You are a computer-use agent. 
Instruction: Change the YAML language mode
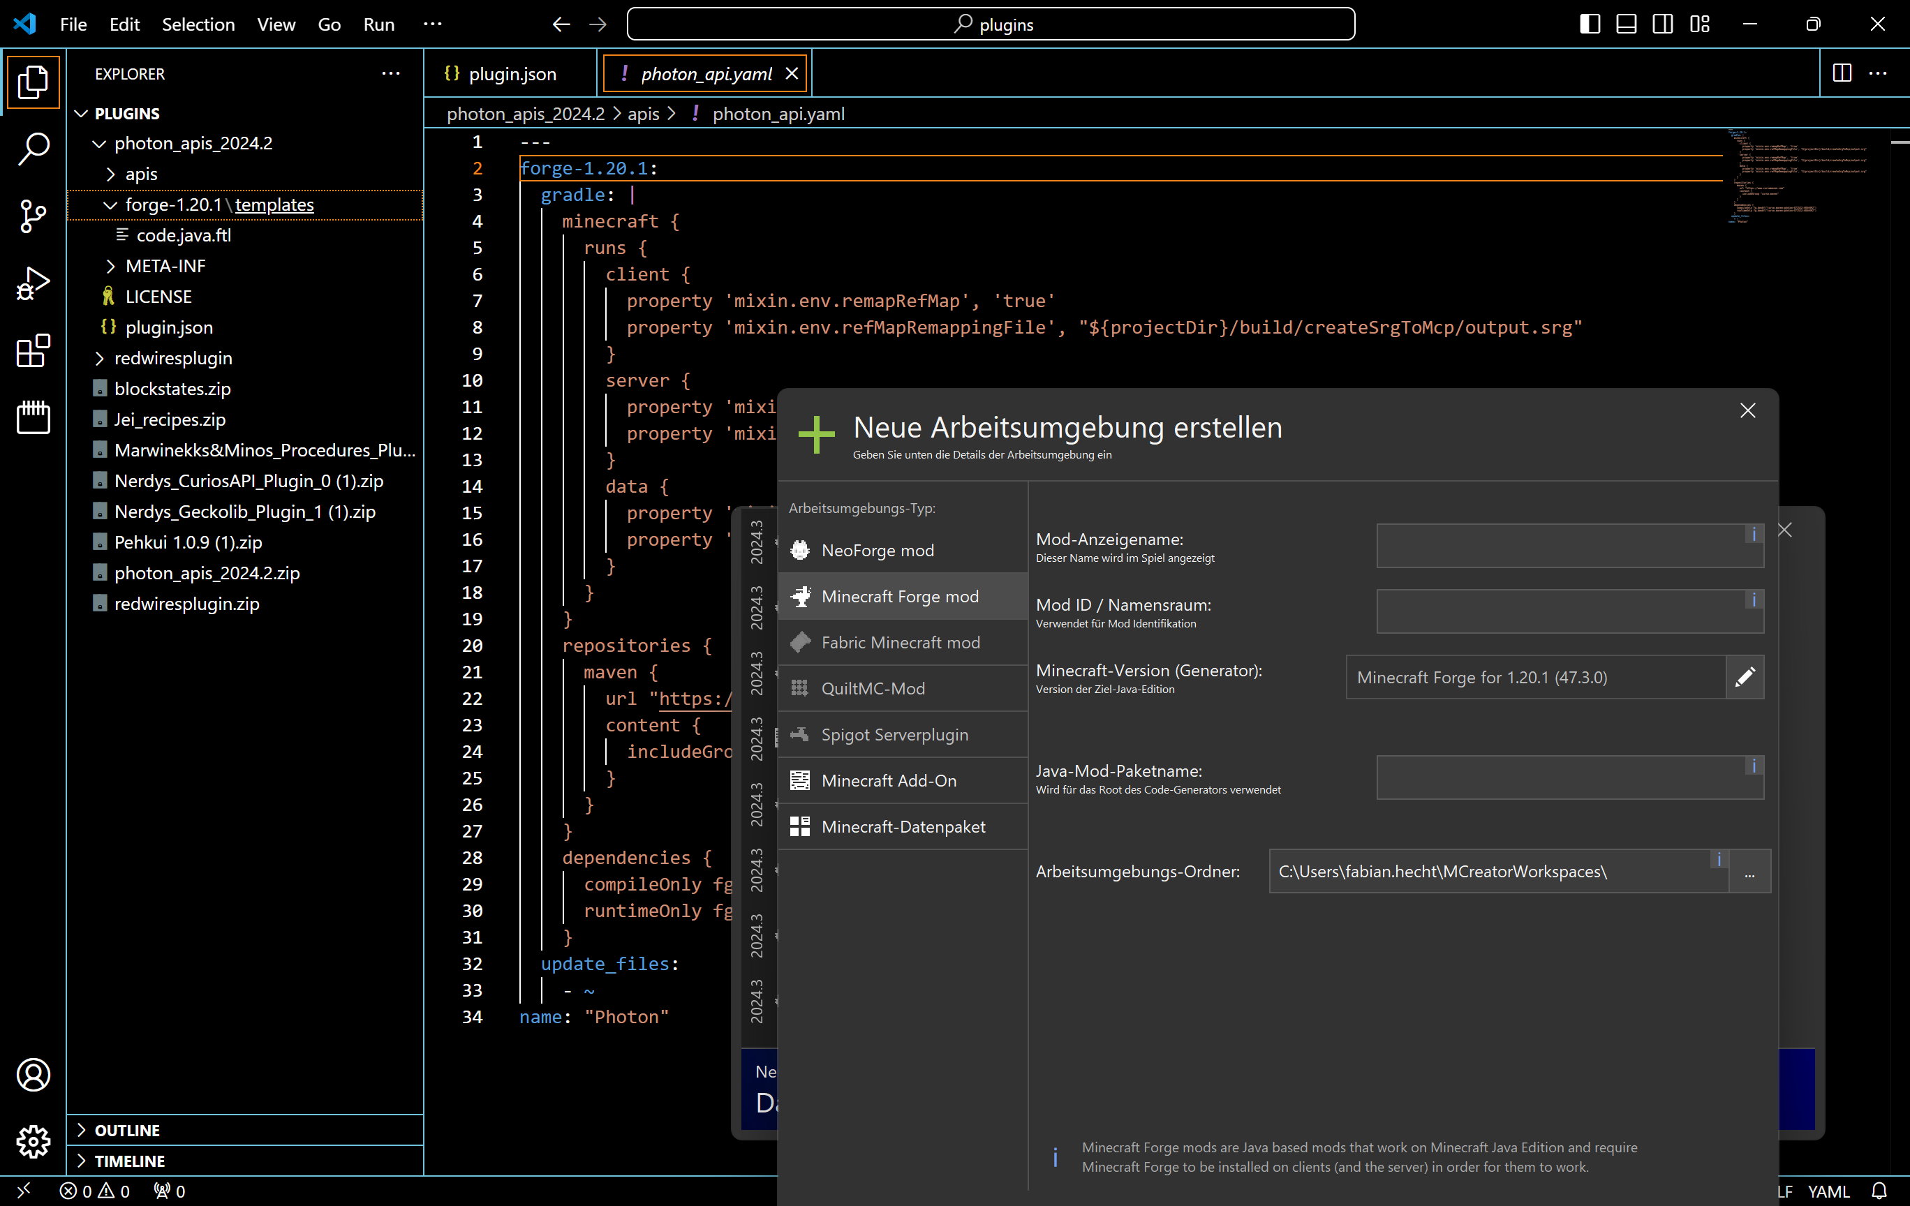coord(1828,1191)
